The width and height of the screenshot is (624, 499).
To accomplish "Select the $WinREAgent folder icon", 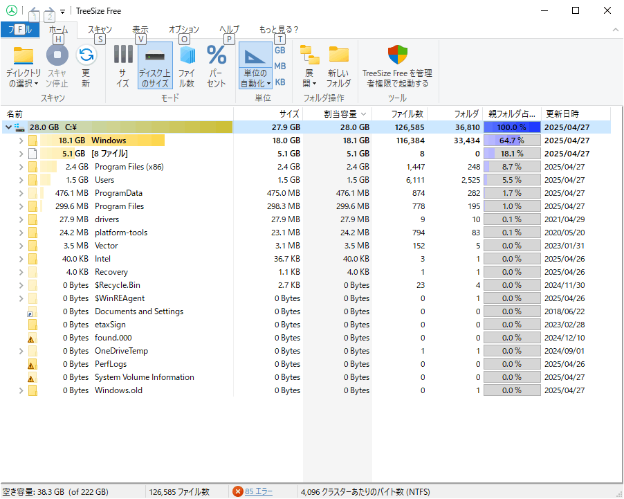I will click(33, 298).
